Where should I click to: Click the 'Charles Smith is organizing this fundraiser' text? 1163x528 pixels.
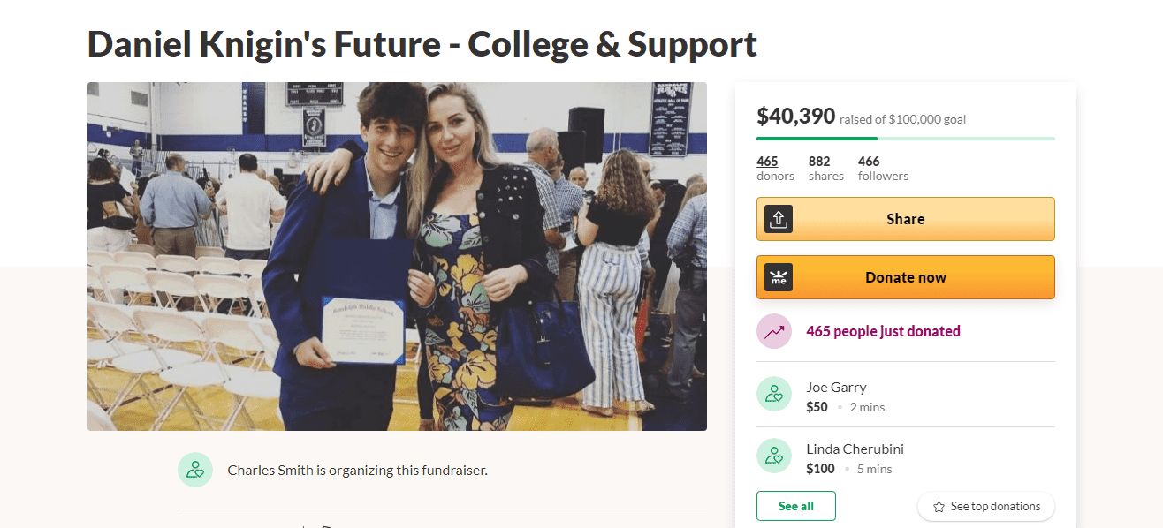coord(357,470)
